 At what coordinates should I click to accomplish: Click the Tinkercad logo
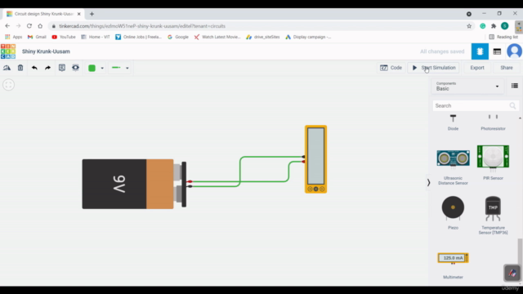(x=8, y=51)
